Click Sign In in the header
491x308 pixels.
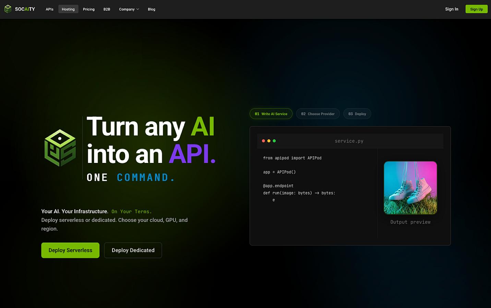(452, 9)
